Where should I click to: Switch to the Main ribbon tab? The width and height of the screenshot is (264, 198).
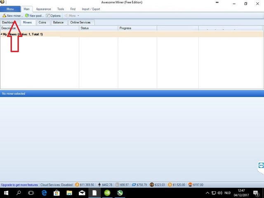click(x=26, y=9)
